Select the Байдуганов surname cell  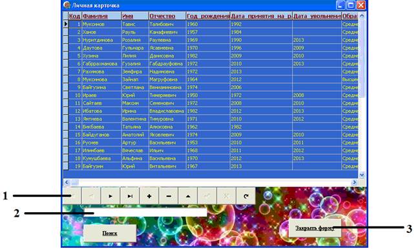pos(101,135)
